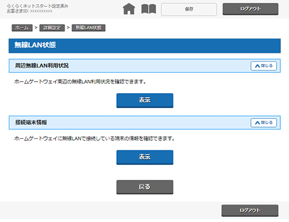The width and height of the screenshot is (289, 222).
Task: Click the ホームゲートウェイ周辺の無線LAN利用状況 description
Action: click(80, 82)
